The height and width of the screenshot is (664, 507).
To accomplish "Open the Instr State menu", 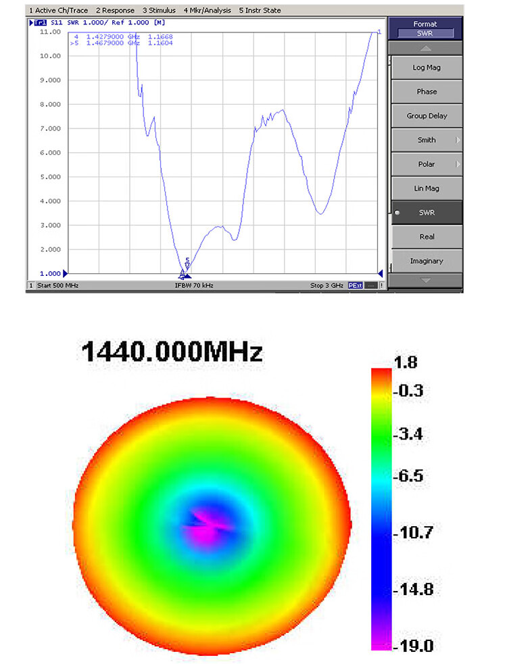I will [x=260, y=10].
